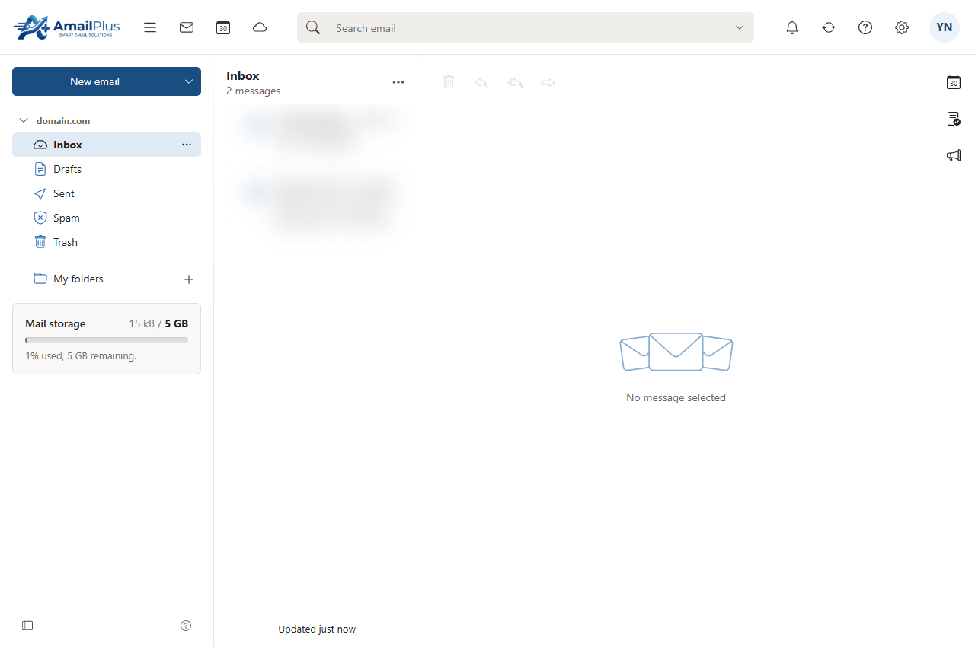975x647 pixels.
Task: Click "1% used, 5 GB remaining." text
Action: 81,355
